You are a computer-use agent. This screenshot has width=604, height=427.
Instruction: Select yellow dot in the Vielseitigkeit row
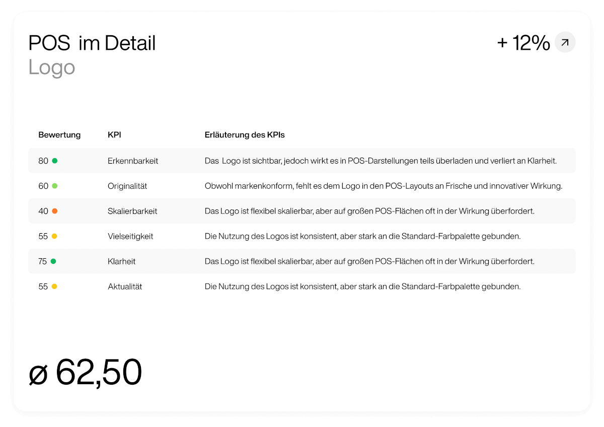pos(54,236)
